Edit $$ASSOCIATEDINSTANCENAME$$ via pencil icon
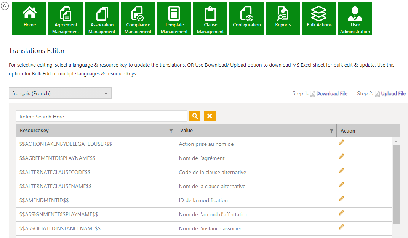 pyautogui.click(x=341, y=227)
